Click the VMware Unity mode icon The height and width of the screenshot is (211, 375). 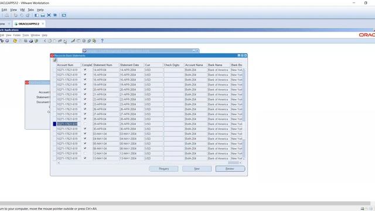coord(55,15)
